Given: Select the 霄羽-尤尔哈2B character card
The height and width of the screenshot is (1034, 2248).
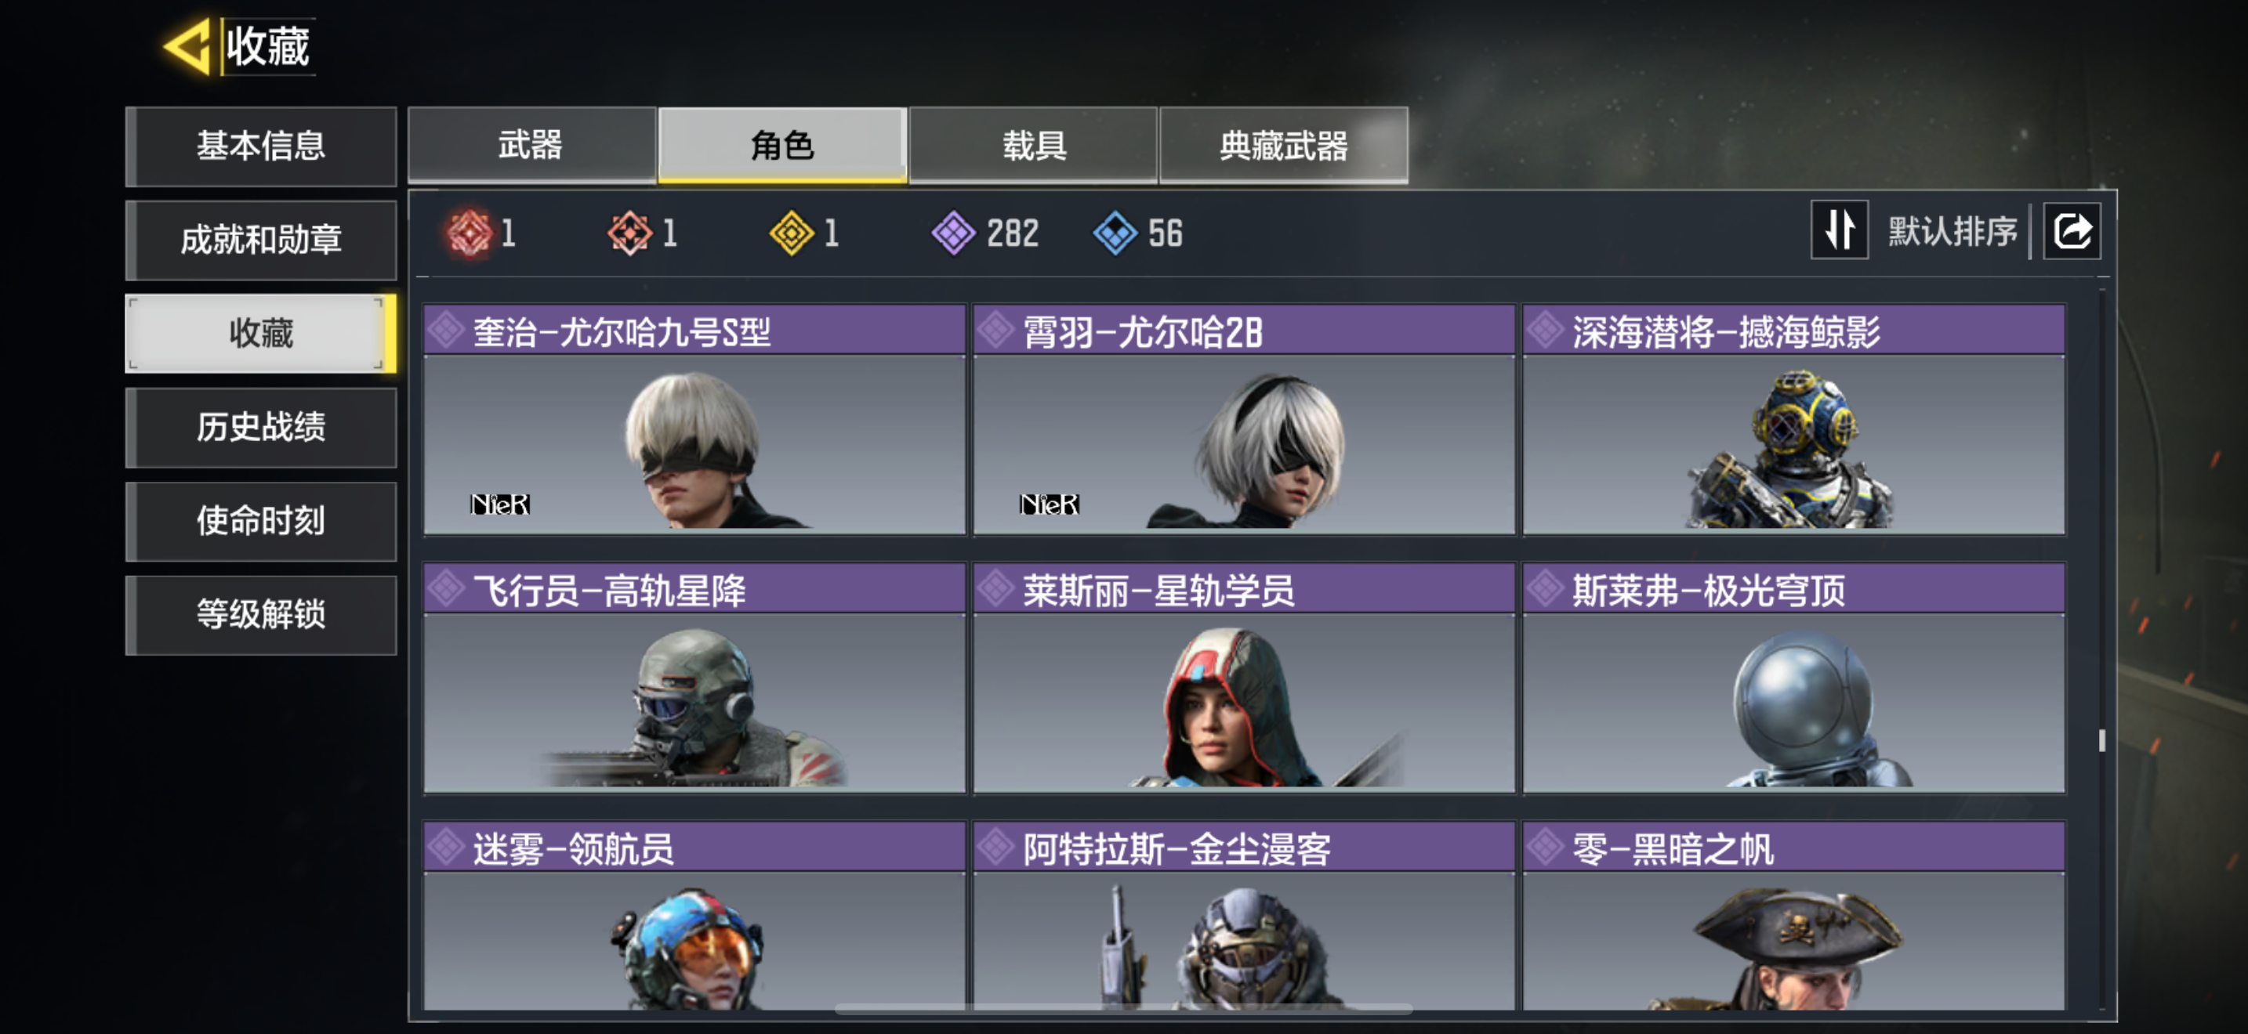Looking at the screenshot, I should (1244, 419).
